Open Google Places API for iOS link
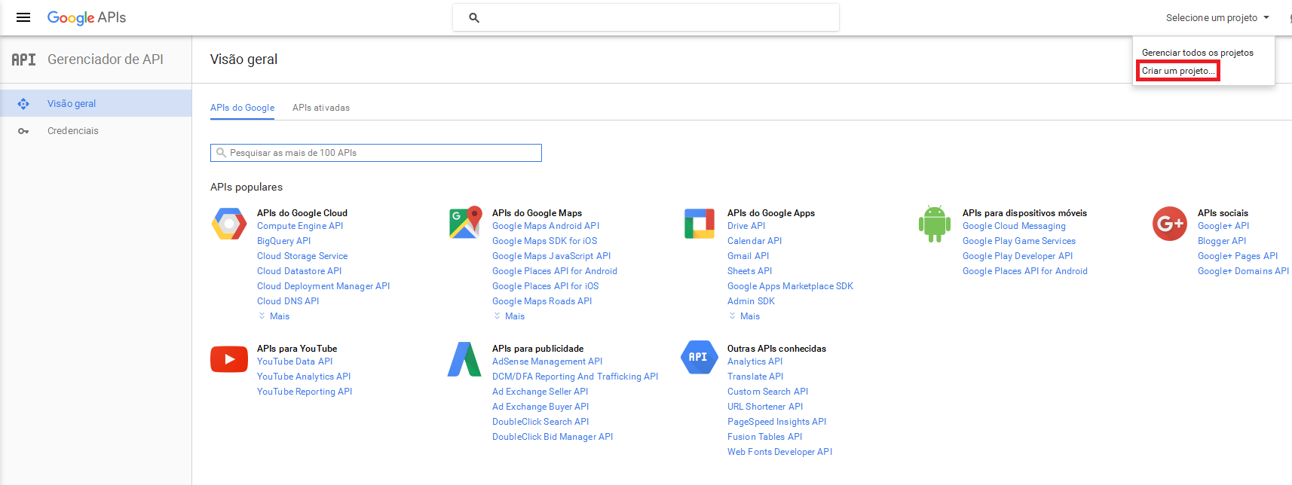Viewport: 1292px width, 485px height. point(546,286)
